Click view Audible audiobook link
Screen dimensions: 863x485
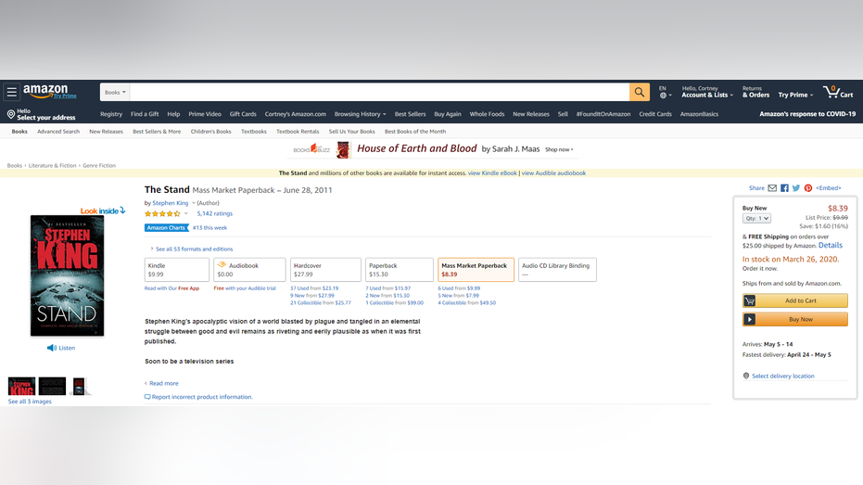click(553, 172)
